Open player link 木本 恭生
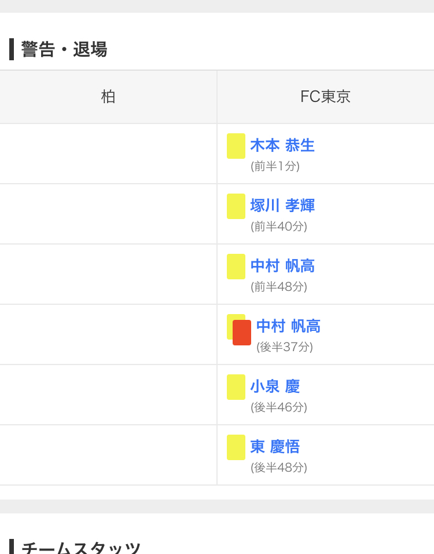 (282, 145)
